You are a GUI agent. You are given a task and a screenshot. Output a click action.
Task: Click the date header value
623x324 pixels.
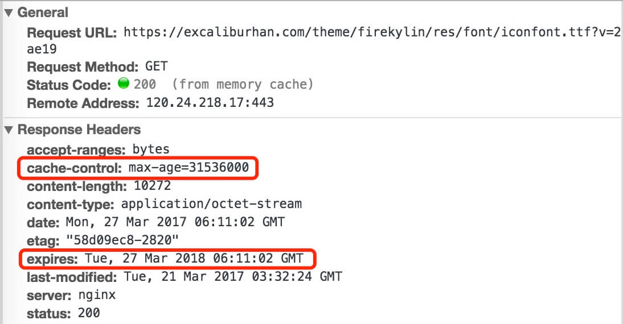click(175, 222)
